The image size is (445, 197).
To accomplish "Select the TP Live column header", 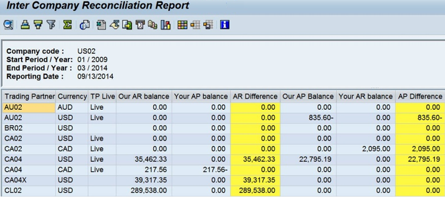I will click(x=102, y=96).
